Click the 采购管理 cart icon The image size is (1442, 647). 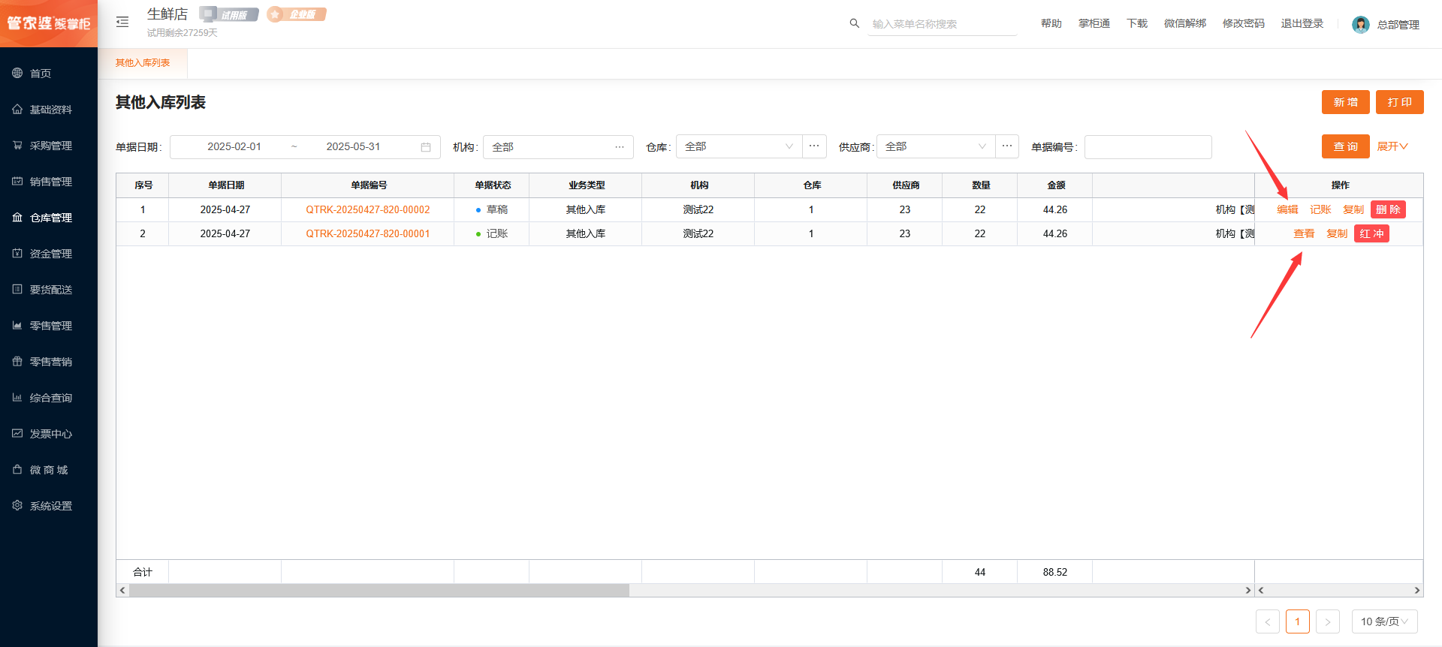coord(17,145)
